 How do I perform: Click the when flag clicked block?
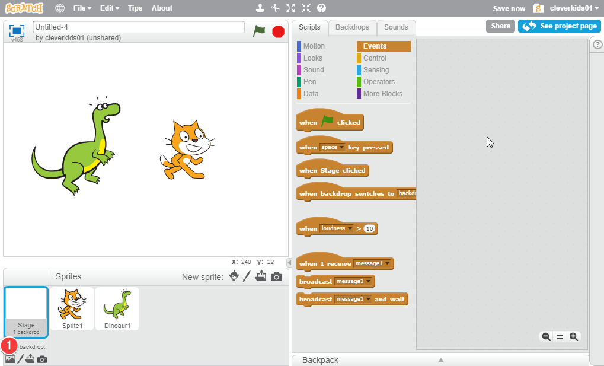tap(330, 120)
